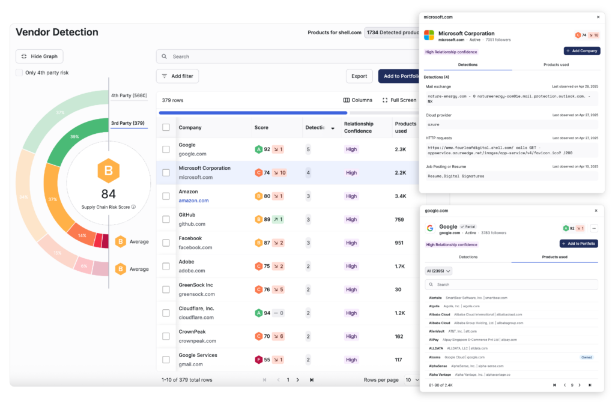The image size is (615, 410).
Task: Open the Columns chooser
Action: click(358, 100)
